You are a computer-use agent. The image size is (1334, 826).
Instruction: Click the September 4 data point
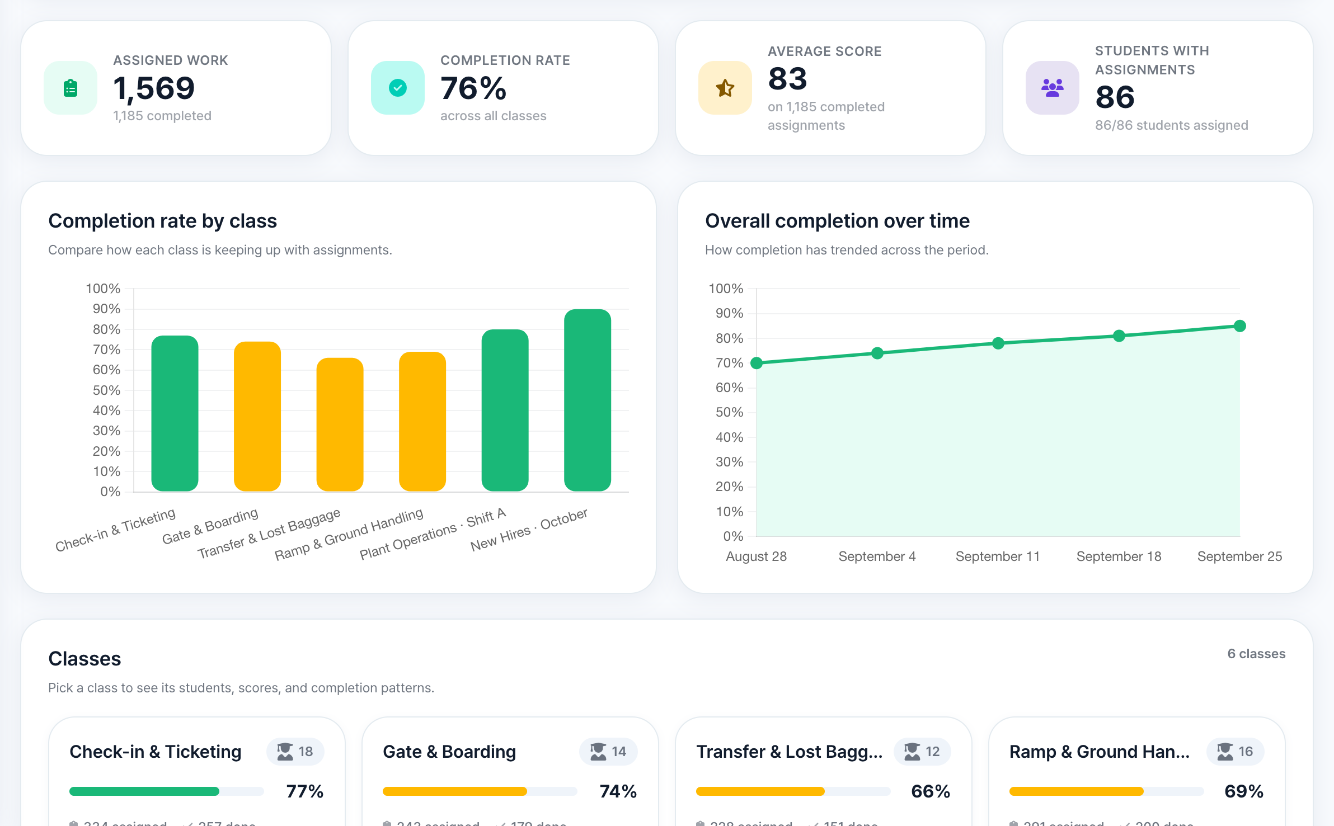(x=877, y=353)
